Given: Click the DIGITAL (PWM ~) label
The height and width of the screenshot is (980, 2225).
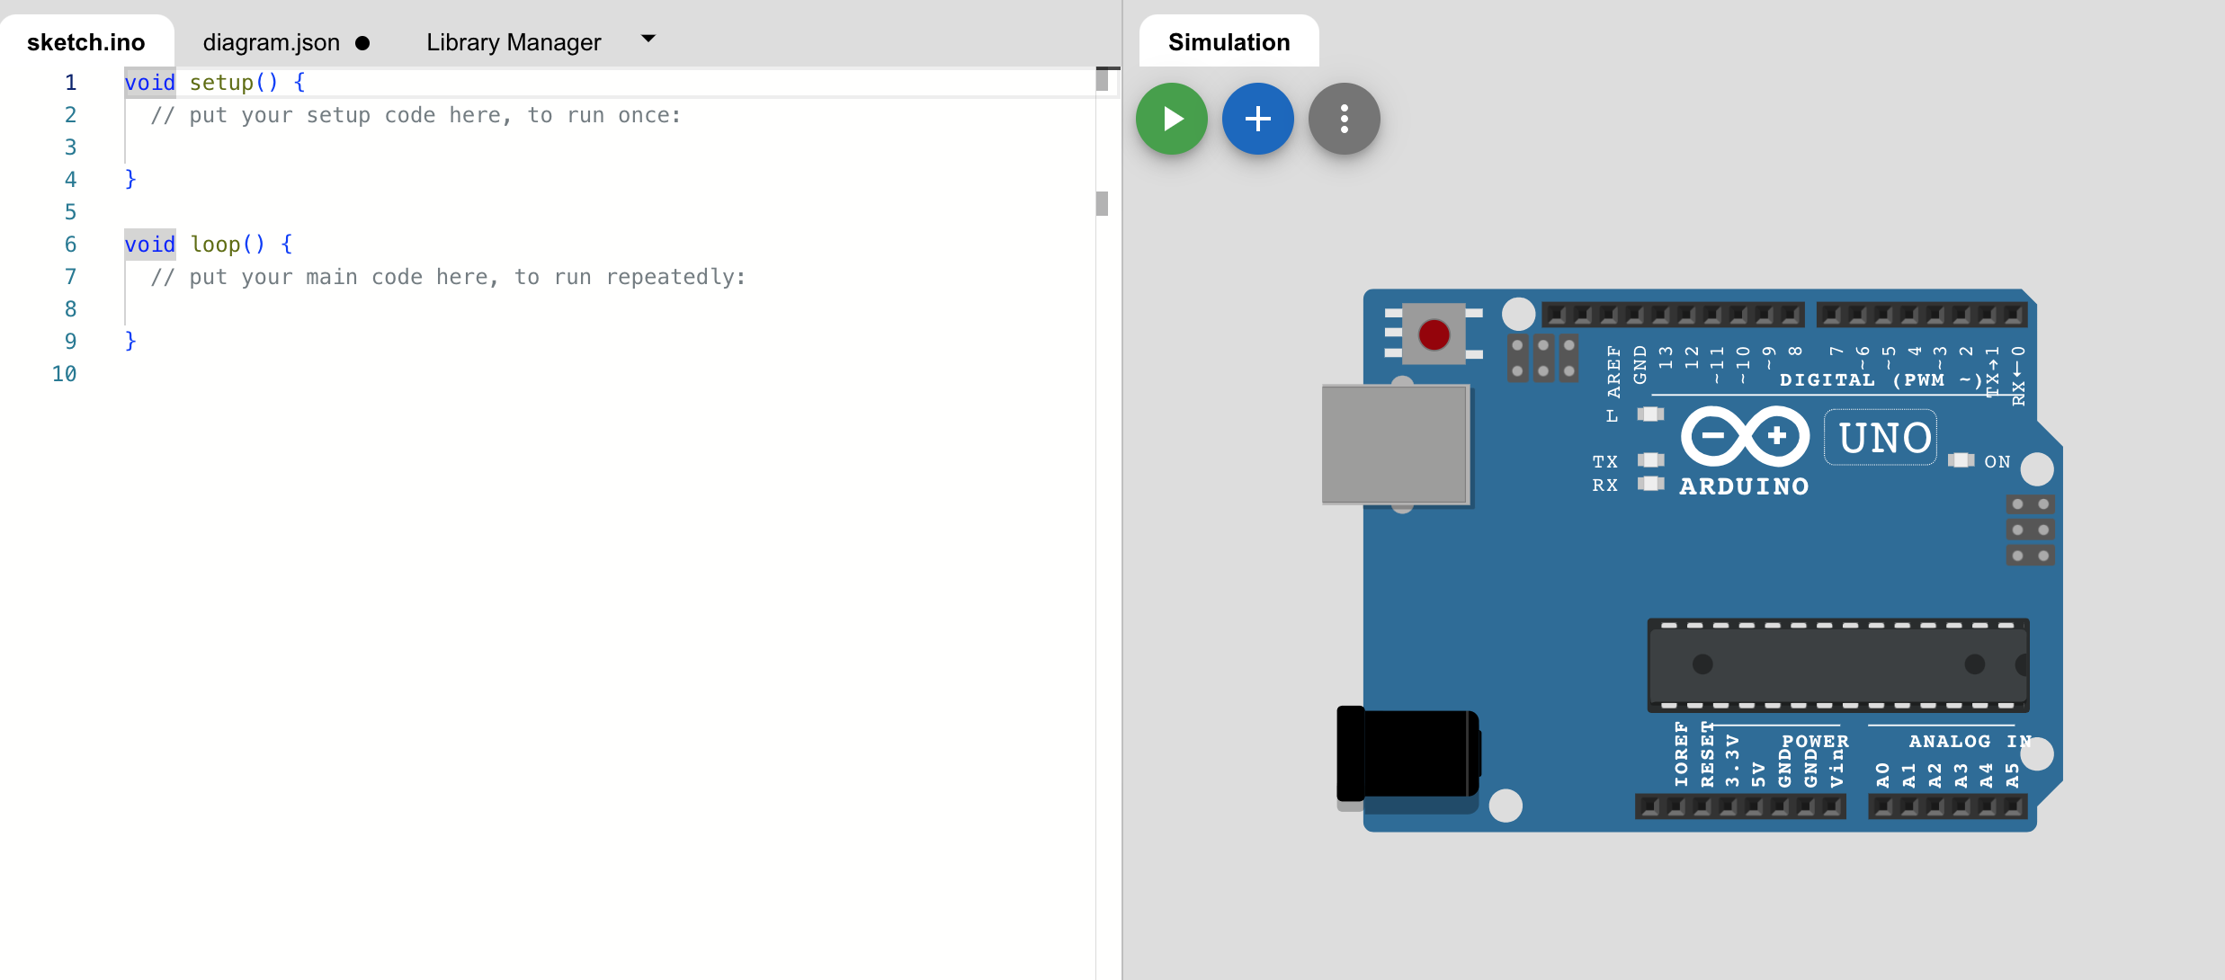Looking at the screenshot, I should 1881,380.
